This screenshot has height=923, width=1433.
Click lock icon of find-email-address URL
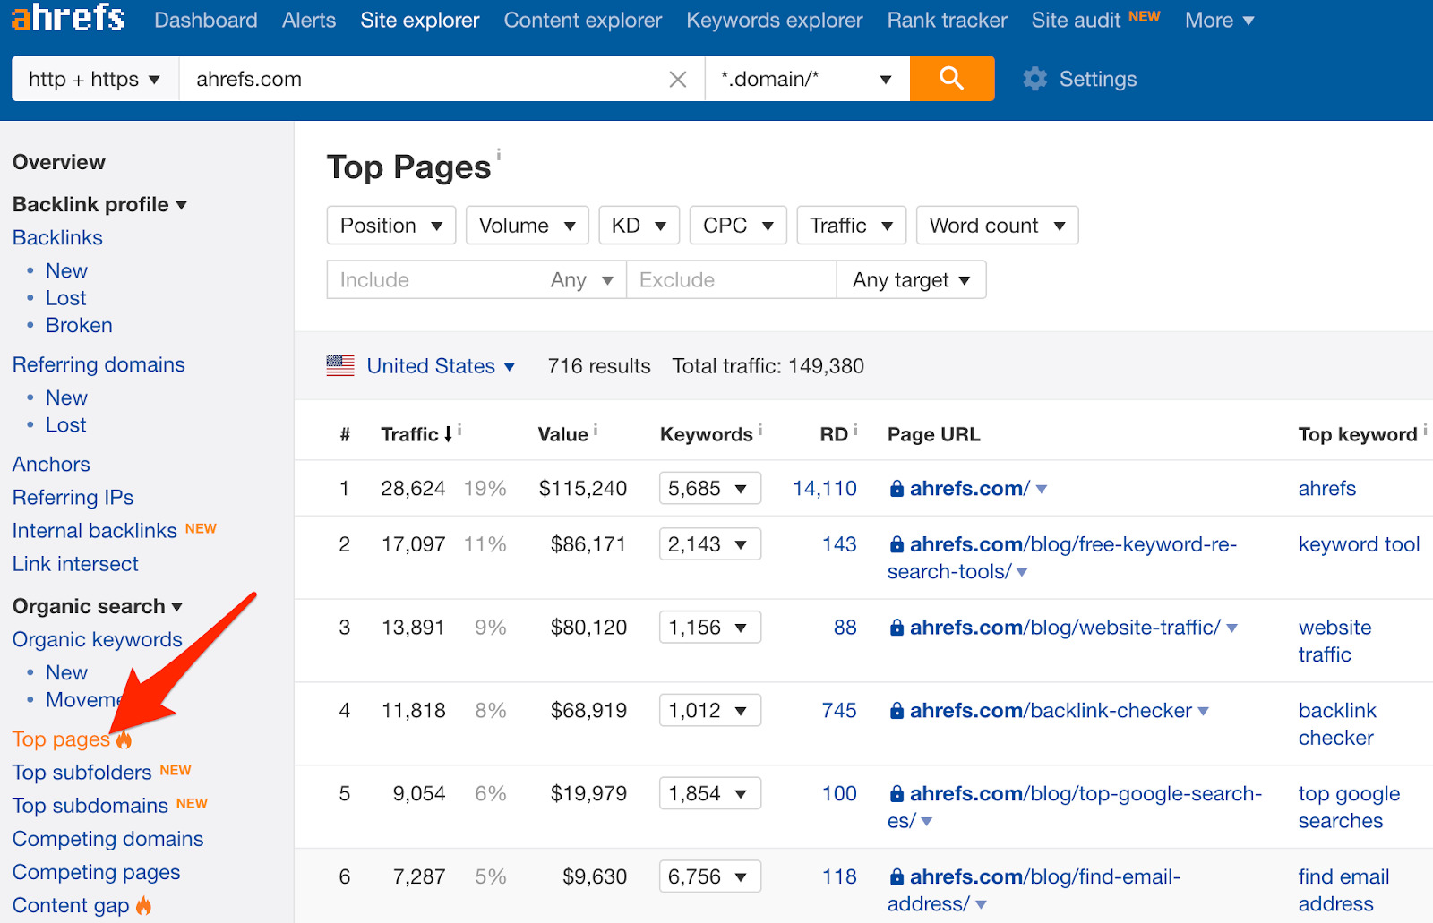coord(897,877)
